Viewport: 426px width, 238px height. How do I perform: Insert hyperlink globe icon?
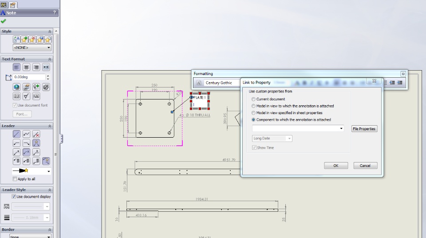16,87
